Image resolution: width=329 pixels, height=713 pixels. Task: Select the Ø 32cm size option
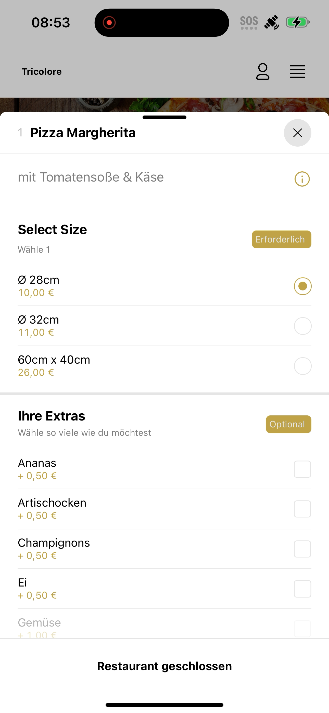pos(164,326)
